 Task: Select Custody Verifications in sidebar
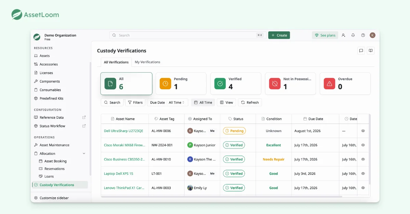coord(60,185)
